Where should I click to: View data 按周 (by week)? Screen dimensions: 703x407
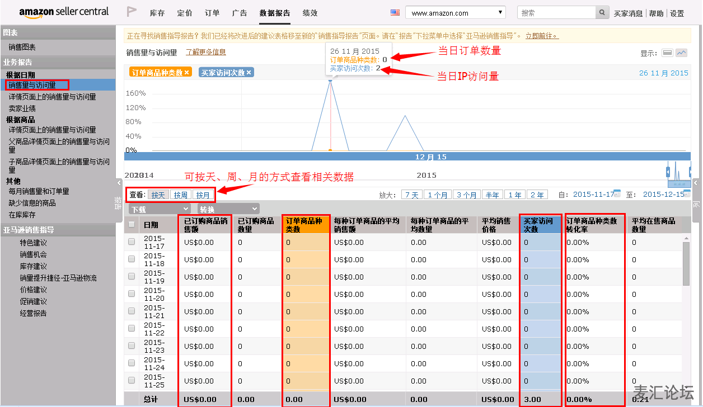point(180,195)
